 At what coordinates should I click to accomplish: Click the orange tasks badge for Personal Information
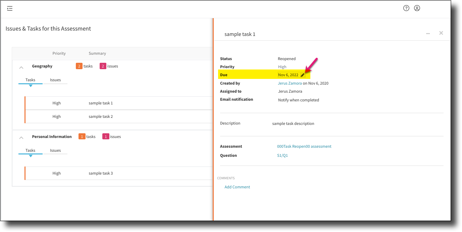[x=82, y=137]
